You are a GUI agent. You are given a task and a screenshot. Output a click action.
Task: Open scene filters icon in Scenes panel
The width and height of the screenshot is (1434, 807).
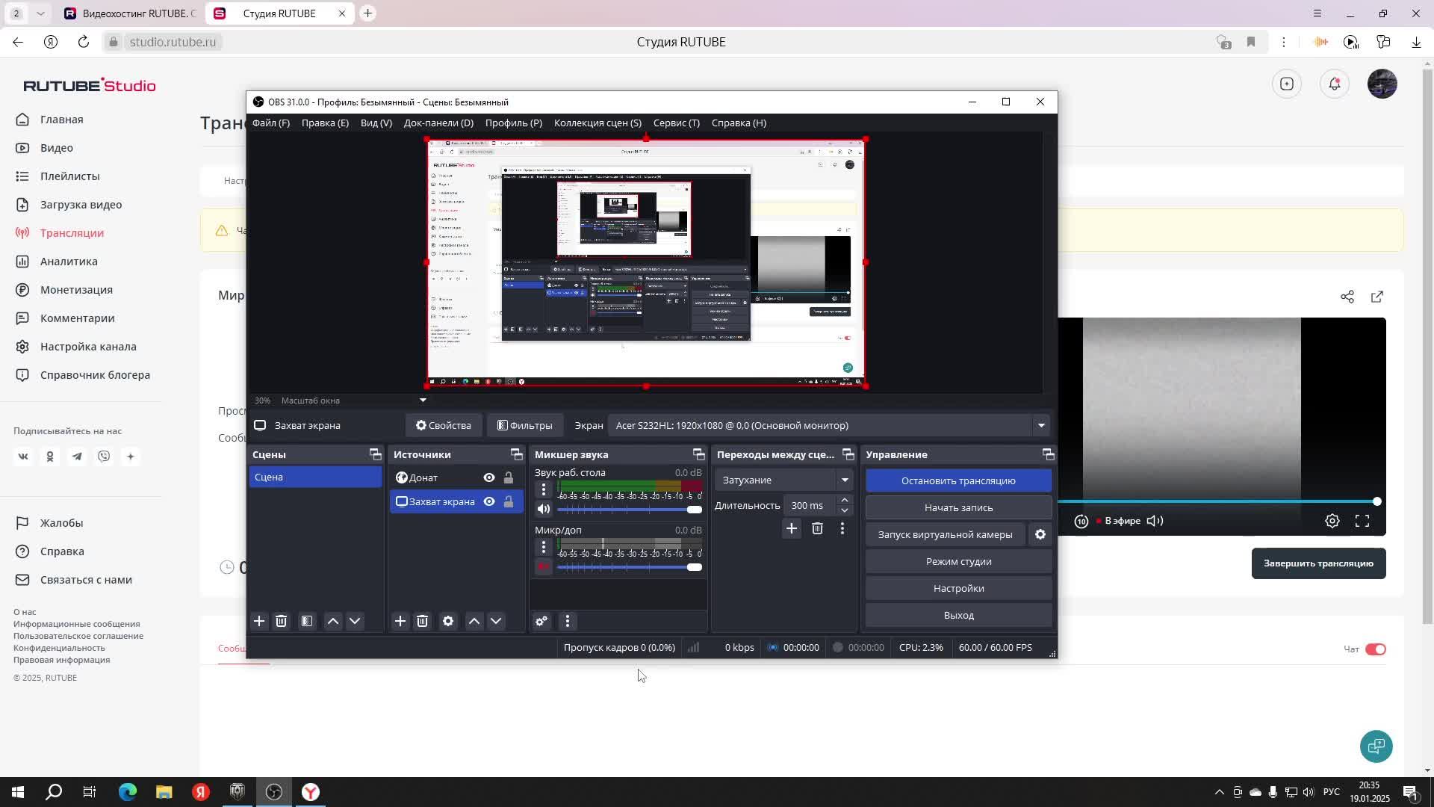(x=307, y=621)
